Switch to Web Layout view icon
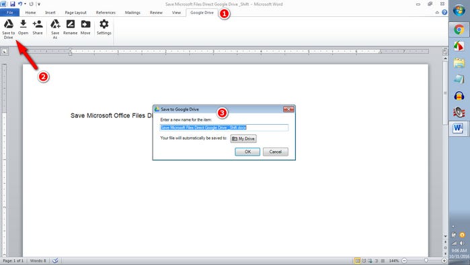Screen dimensions: 470x265 370,261
